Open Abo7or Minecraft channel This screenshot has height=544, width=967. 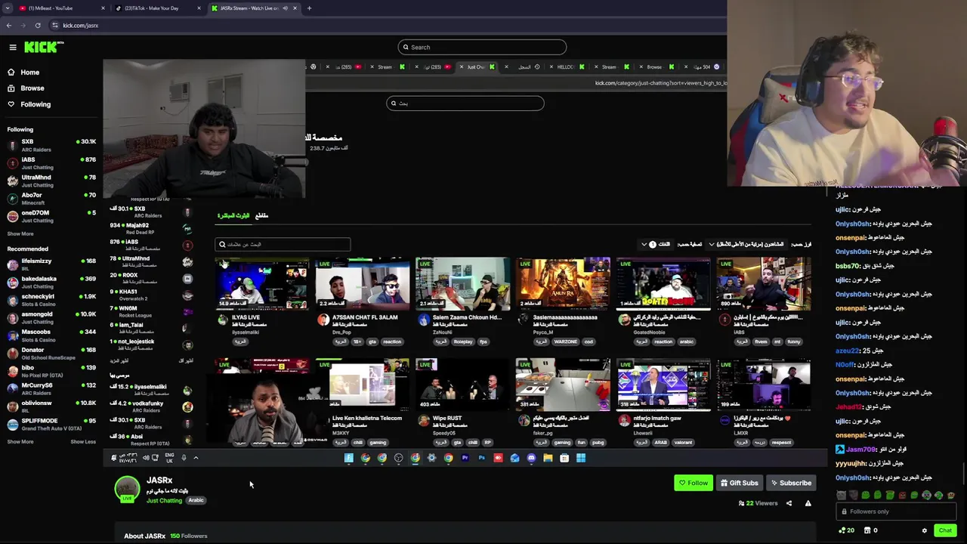(x=51, y=199)
